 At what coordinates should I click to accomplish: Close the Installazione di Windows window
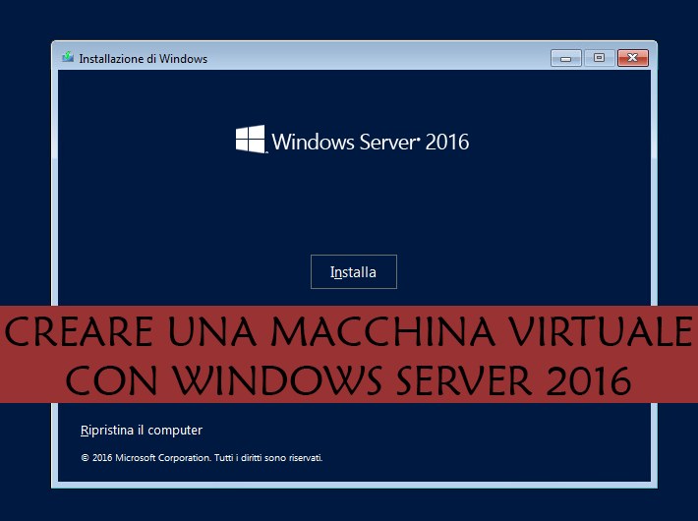(x=633, y=58)
